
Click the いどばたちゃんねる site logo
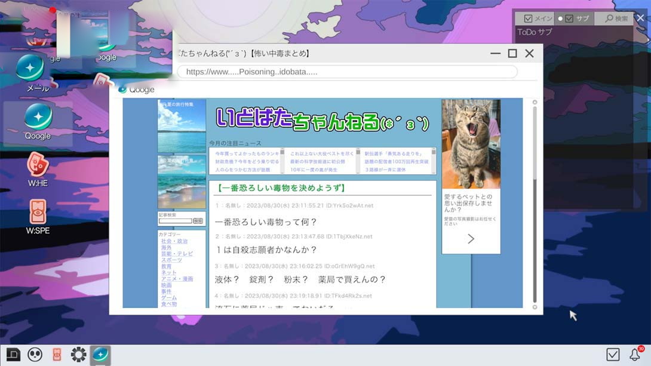(x=322, y=119)
